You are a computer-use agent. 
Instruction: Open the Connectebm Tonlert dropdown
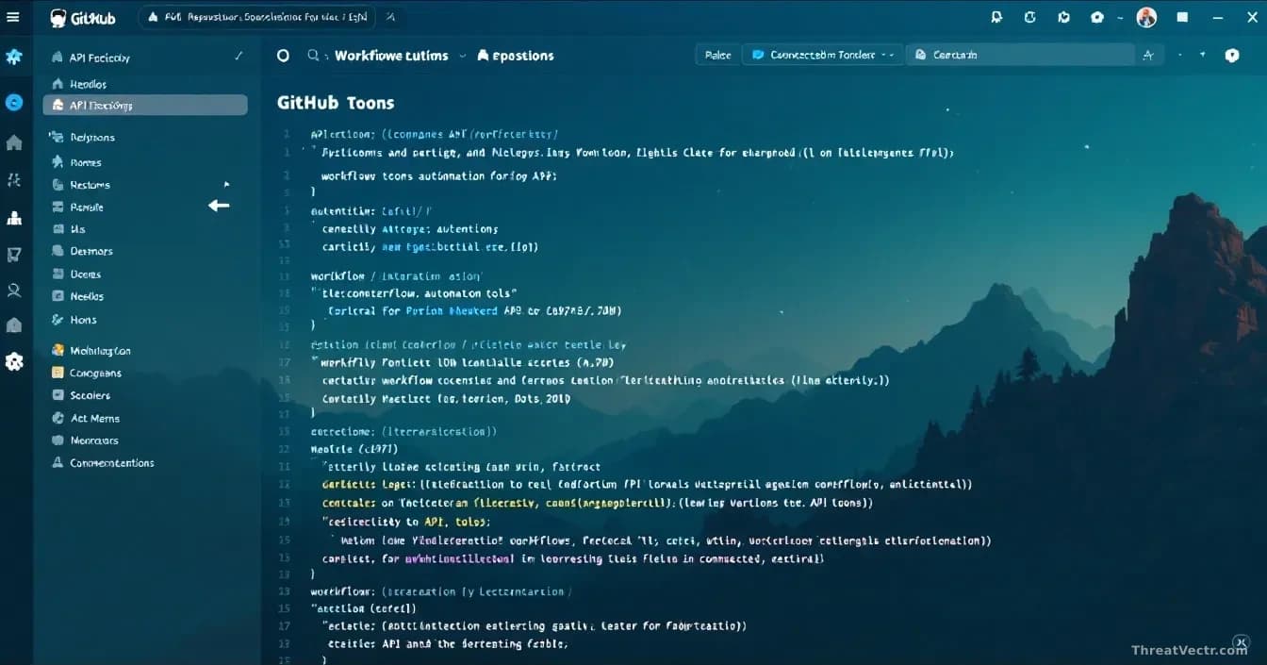point(823,55)
